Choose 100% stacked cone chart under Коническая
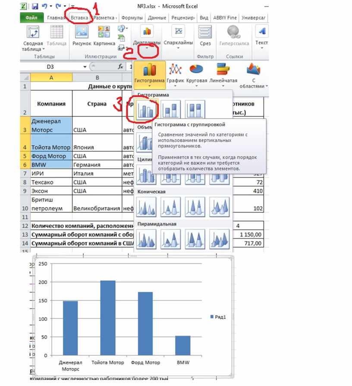Image resolution: width=352 pixels, height=386 pixels. point(195,207)
